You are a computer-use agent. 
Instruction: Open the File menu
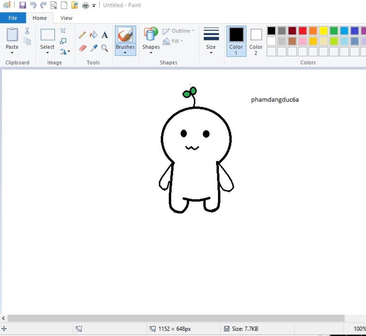click(13, 18)
